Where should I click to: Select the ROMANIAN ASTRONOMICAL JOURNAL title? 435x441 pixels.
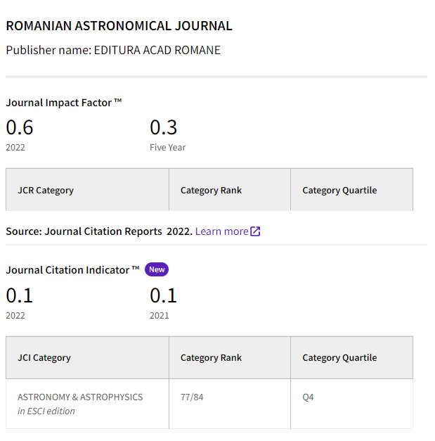[x=119, y=25]
